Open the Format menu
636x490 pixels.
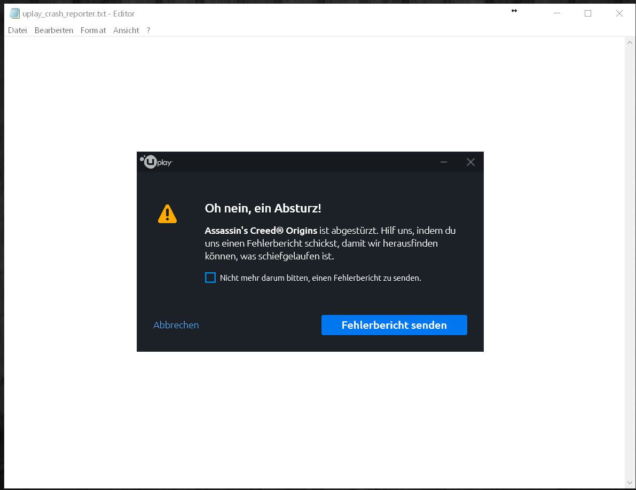point(93,30)
